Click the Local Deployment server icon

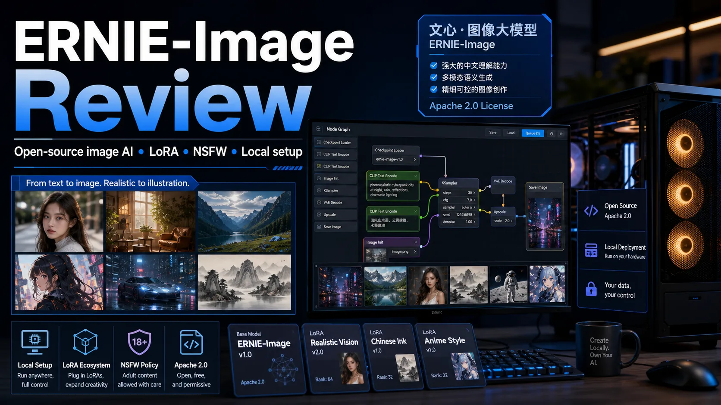click(x=591, y=250)
